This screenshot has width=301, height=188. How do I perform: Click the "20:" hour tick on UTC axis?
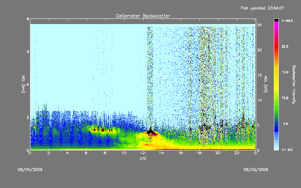point(218,153)
